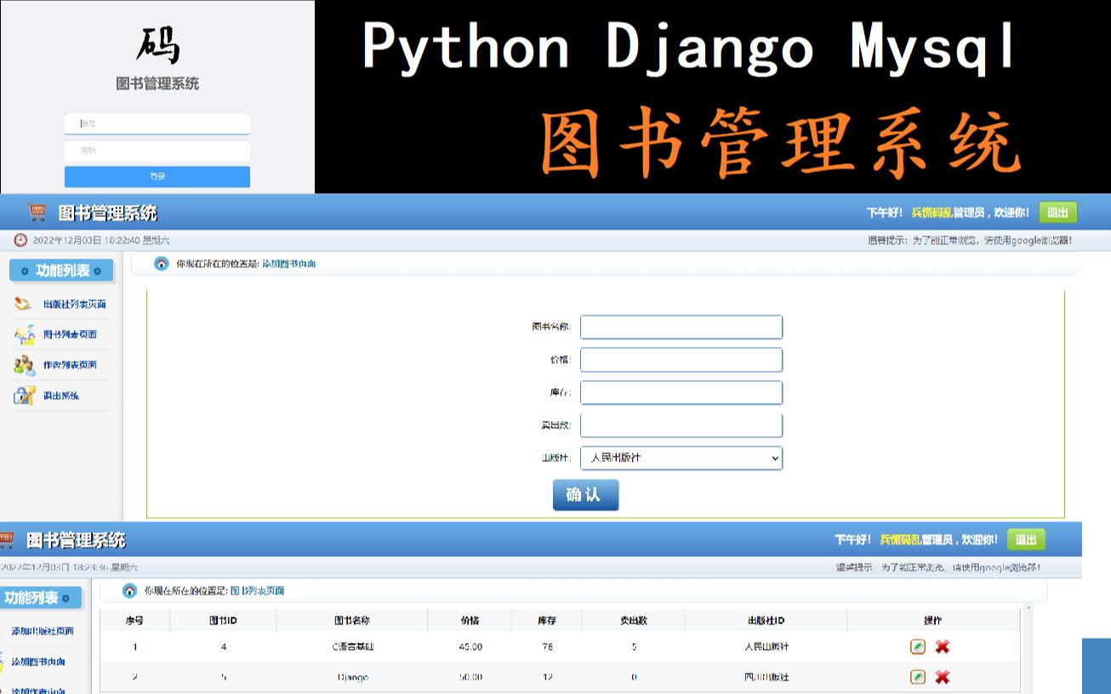The height and width of the screenshot is (694, 1111).
Task: Click the red delete X for Django row
Action: coord(942,677)
